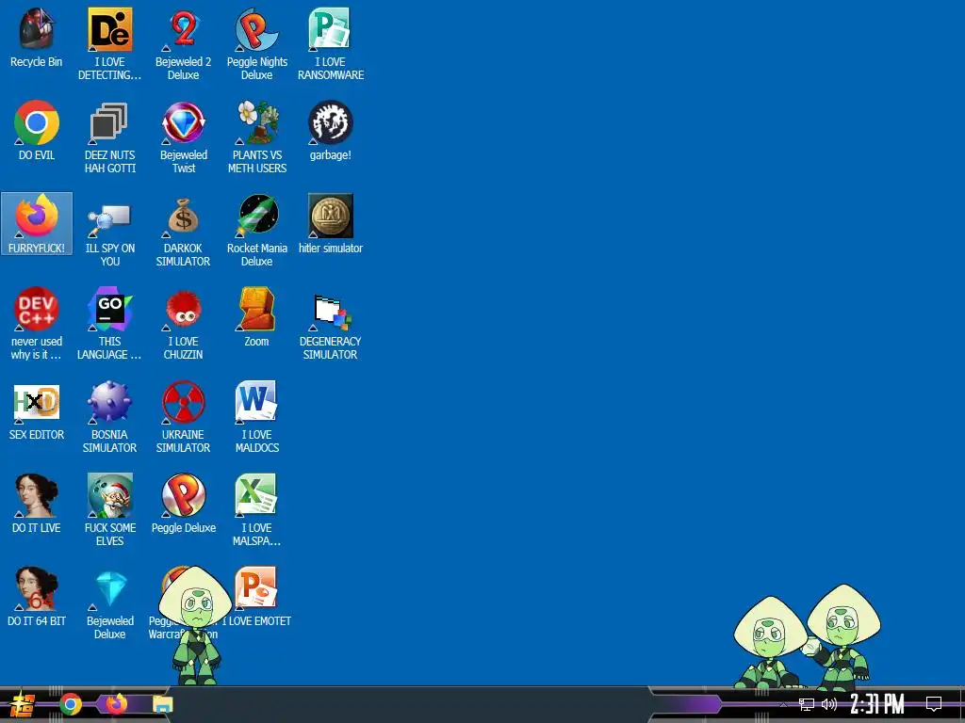Open Chrome from the taskbar

[71, 704]
